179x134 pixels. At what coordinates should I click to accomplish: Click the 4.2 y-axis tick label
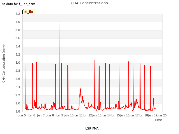click(x=18, y=14)
